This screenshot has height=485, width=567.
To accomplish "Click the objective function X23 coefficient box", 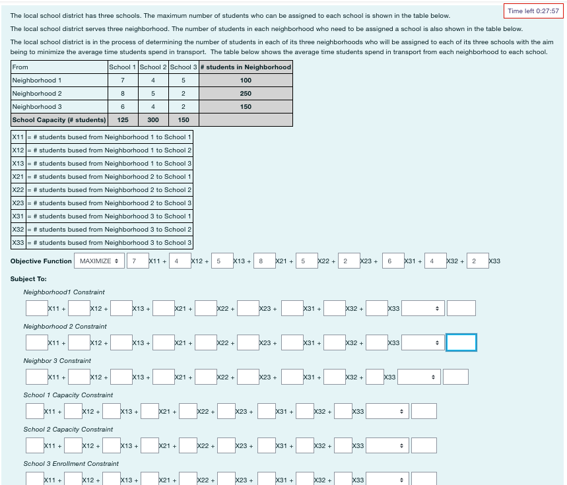I will point(349,261).
